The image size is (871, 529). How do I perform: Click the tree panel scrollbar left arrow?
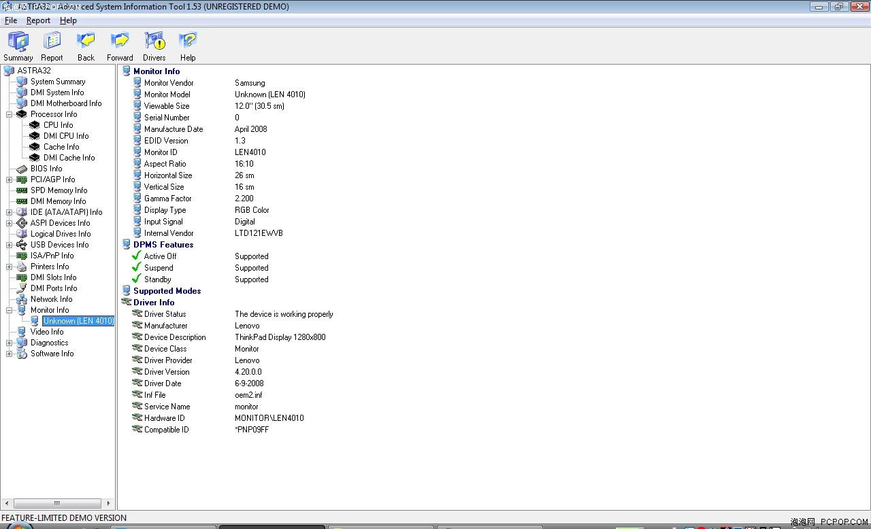6,503
